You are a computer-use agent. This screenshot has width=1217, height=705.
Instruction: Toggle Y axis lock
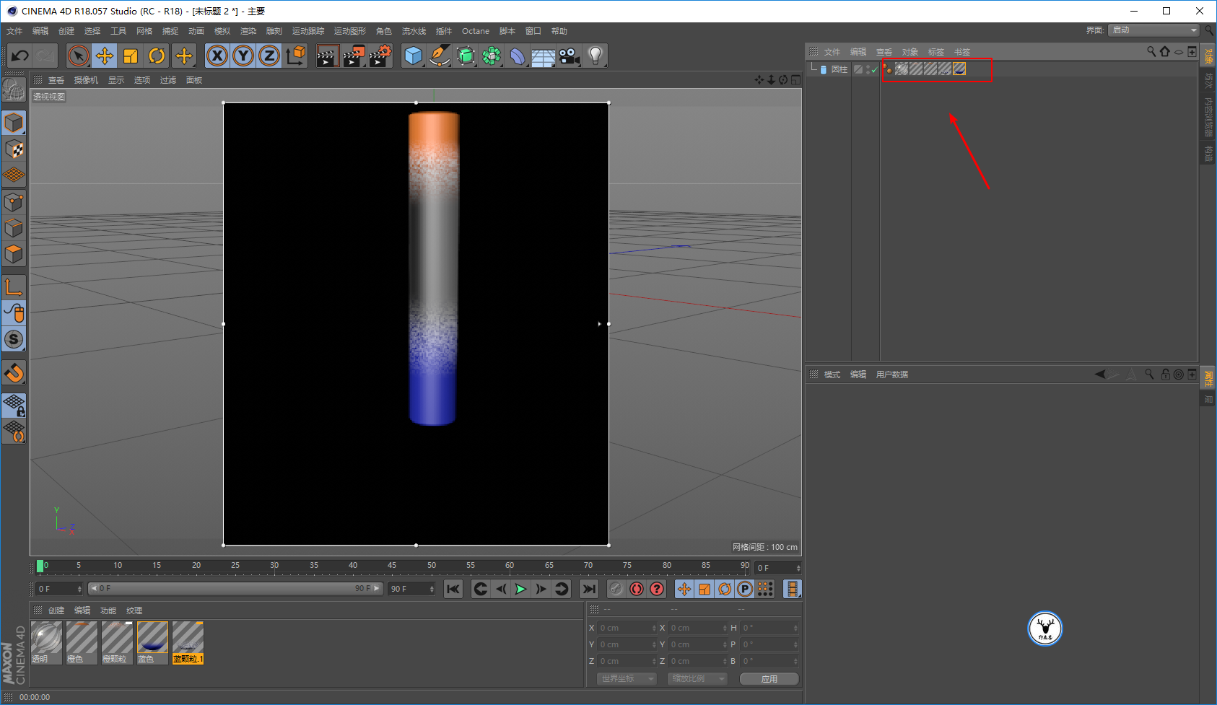tap(243, 56)
